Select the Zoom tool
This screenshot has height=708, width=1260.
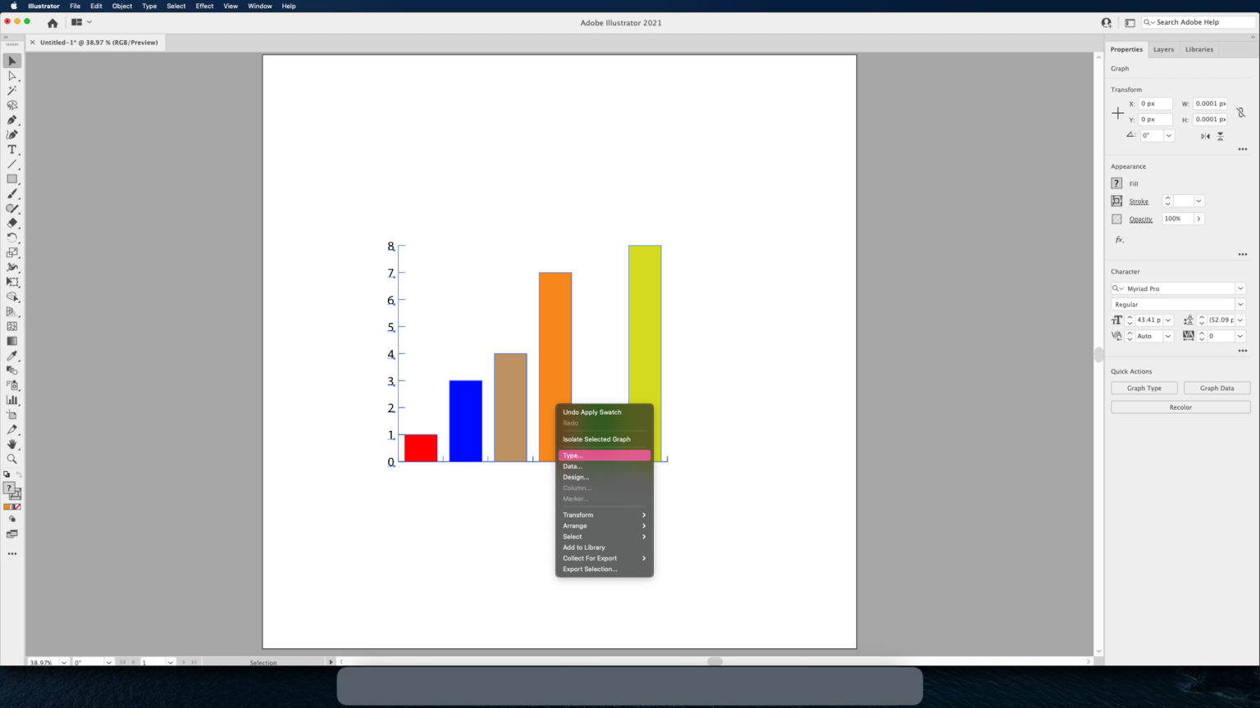pyautogui.click(x=11, y=459)
